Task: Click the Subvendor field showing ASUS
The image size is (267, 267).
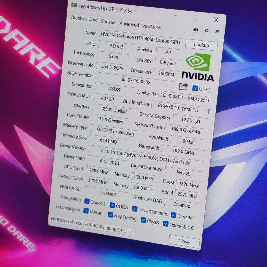Action: [114, 89]
